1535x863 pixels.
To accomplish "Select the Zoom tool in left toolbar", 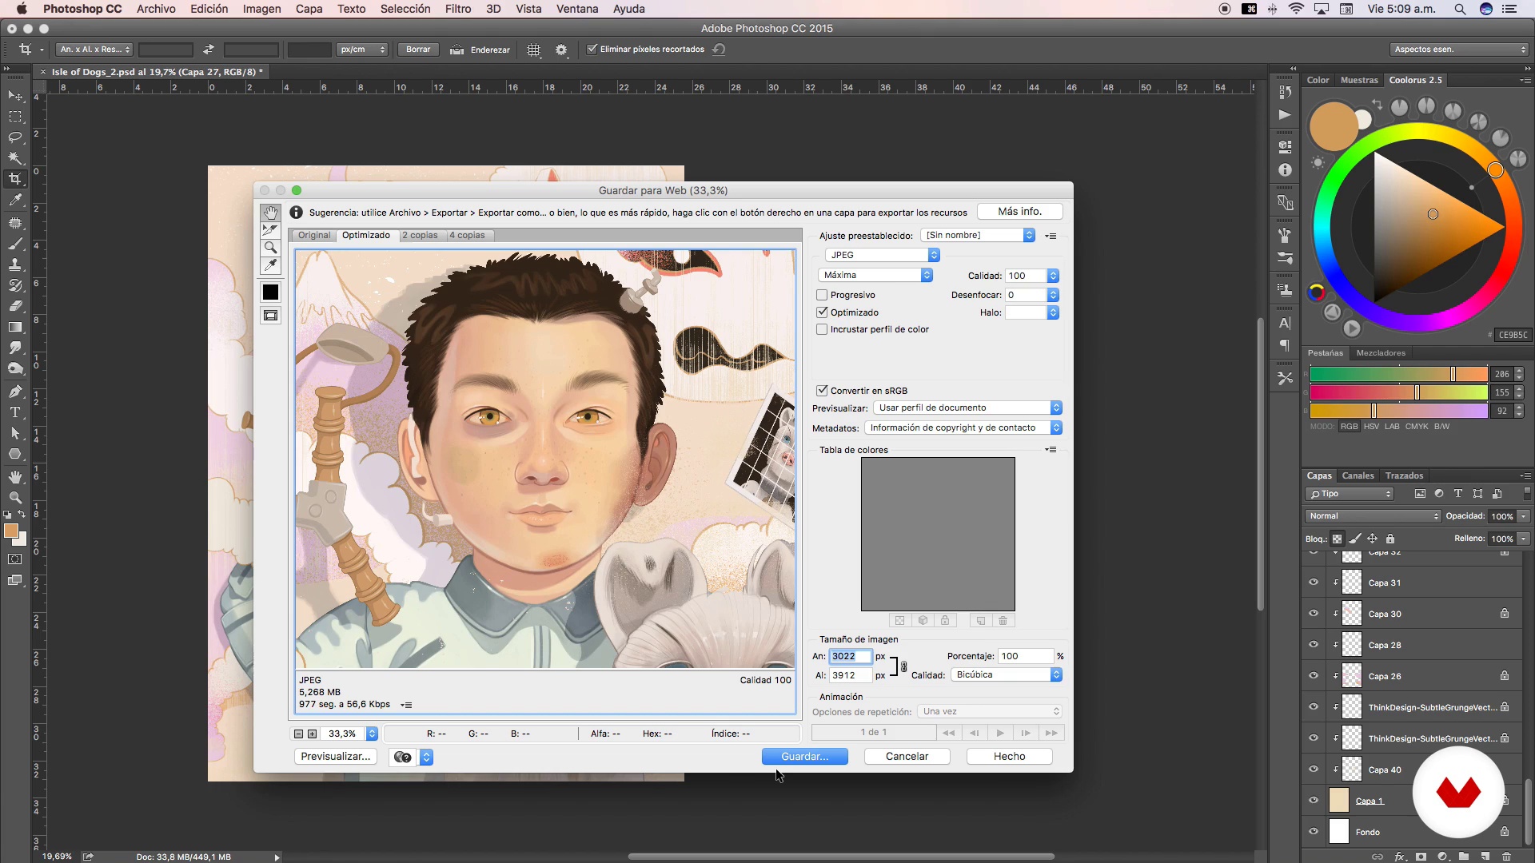I will click(15, 497).
